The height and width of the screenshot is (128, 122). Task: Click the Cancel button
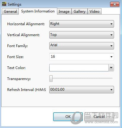click(99, 117)
